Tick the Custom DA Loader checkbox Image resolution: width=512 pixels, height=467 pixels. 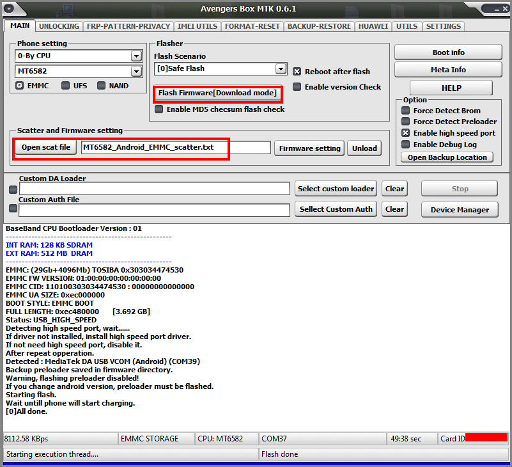coord(13,189)
